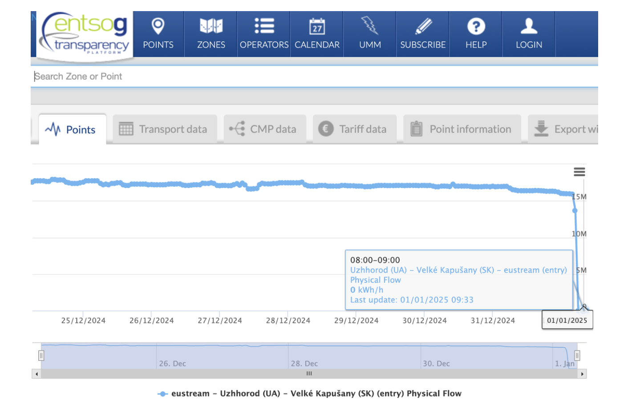Click the Points map pin icon
Viewport: 632px width, 402px height.
coord(158,26)
